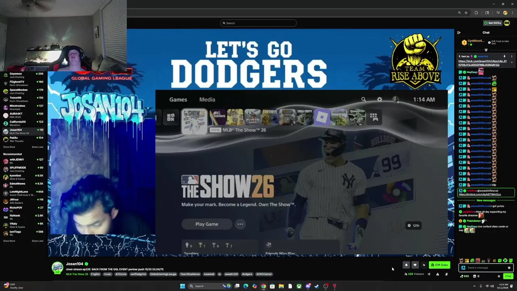Screen dimensions: 517x291
Task: Click Play Game in the stream video
Action: point(207,224)
